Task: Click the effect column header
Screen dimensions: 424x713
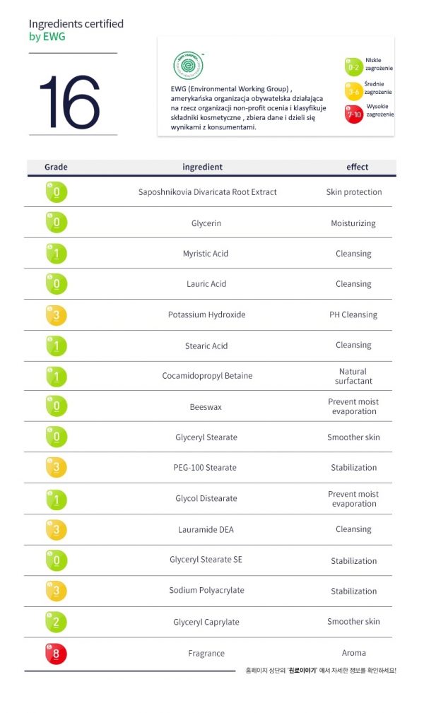Action: [357, 167]
